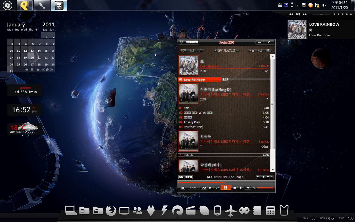
Task: Open the INFO panel
Action: [x=189, y=177]
